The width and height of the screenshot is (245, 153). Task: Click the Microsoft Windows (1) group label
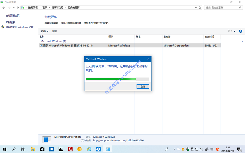pos(53,41)
